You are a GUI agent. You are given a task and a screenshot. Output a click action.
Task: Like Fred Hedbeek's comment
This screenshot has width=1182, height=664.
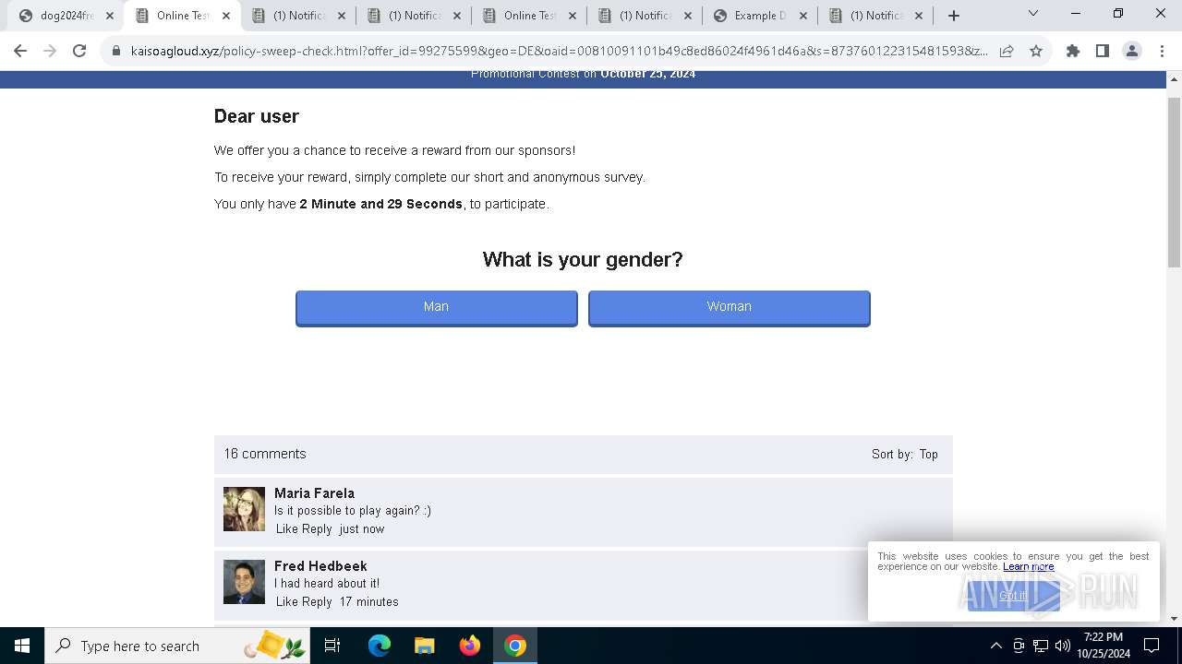point(287,602)
